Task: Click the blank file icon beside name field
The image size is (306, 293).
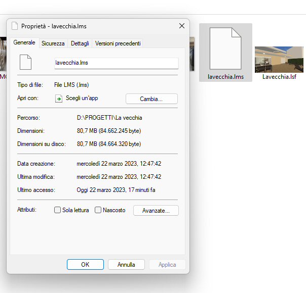Action: point(25,62)
